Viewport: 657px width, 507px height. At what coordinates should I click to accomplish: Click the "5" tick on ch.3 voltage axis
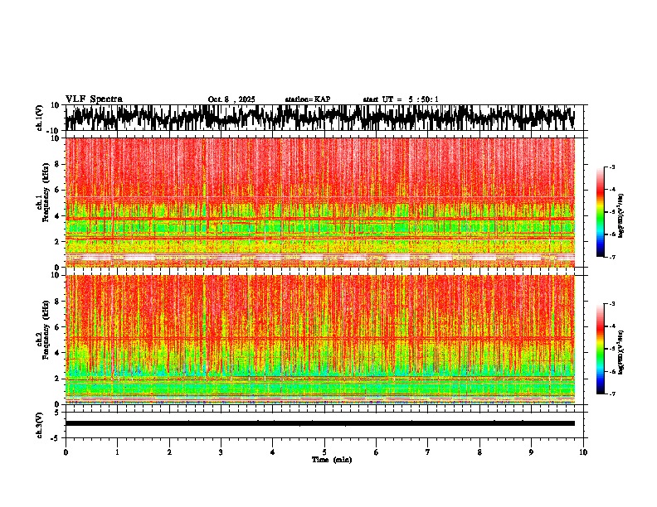[x=58, y=412]
